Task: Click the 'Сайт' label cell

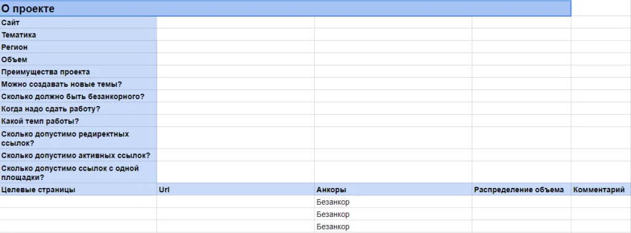Action: point(78,23)
